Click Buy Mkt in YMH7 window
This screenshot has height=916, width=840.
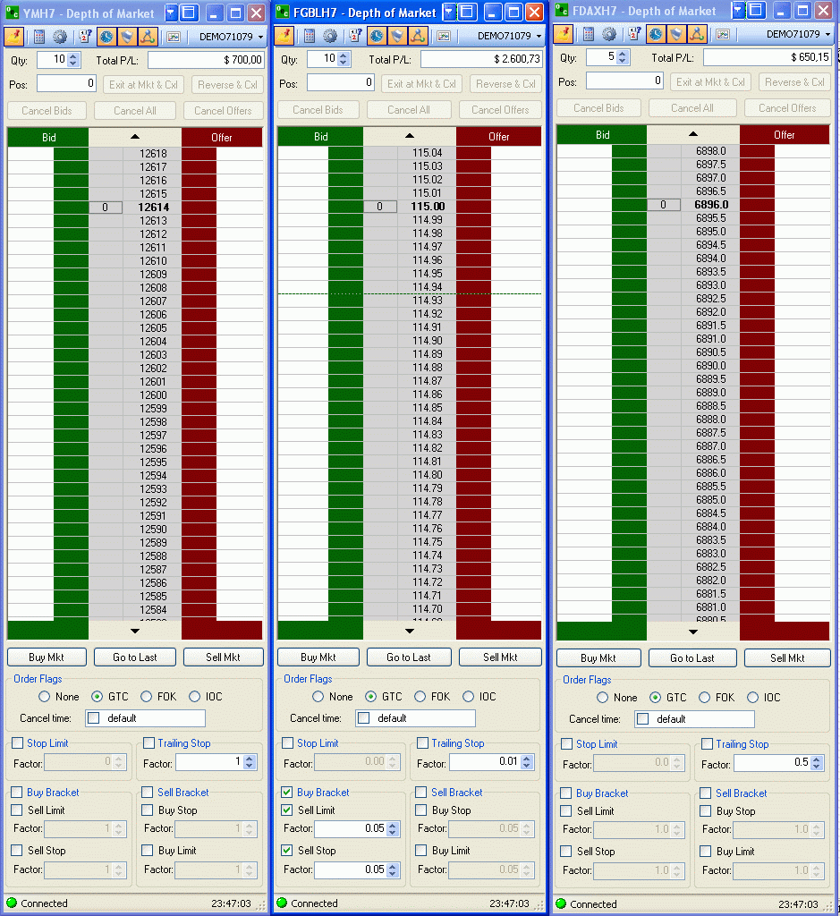point(47,657)
